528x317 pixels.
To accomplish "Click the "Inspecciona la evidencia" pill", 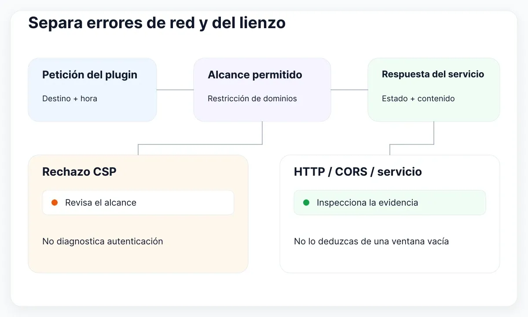I will point(390,203).
